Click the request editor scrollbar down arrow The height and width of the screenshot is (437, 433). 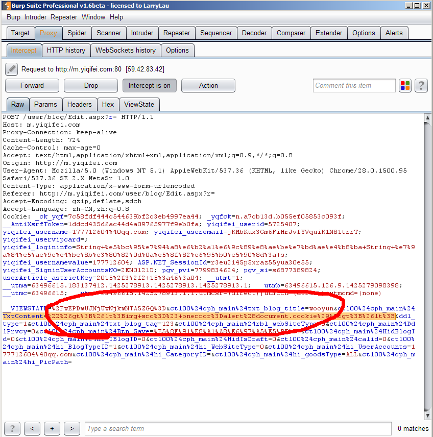point(427,416)
